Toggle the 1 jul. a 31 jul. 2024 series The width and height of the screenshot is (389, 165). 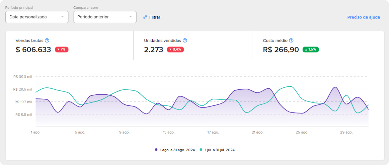coord(220,150)
